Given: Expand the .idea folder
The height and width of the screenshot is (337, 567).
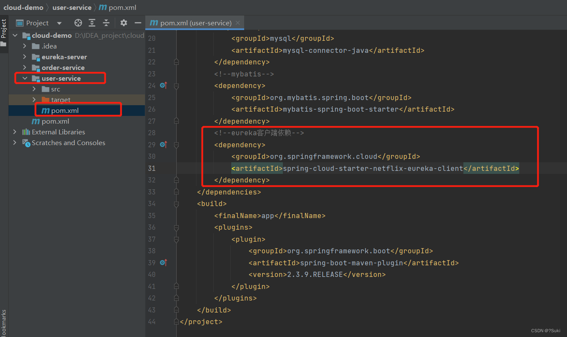Looking at the screenshot, I should (25, 46).
